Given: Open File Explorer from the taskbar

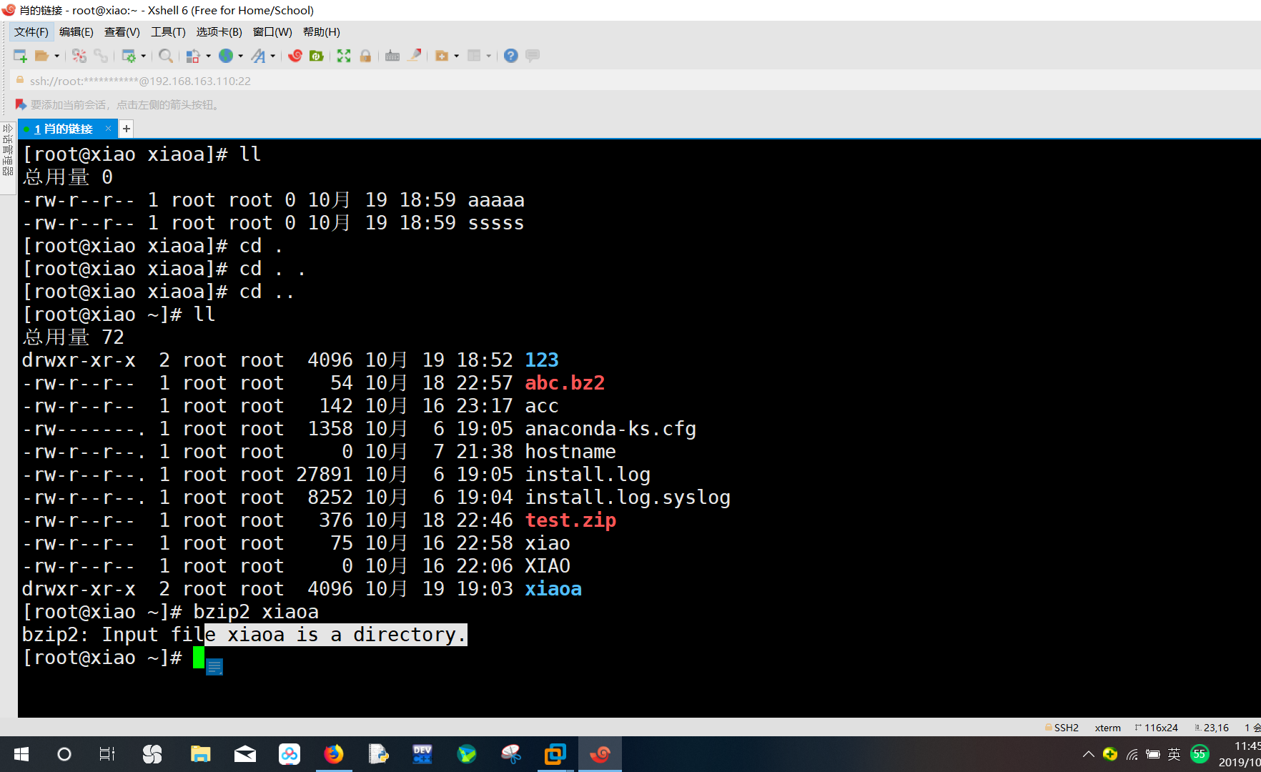Looking at the screenshot, I should click(x=200, y=754).
